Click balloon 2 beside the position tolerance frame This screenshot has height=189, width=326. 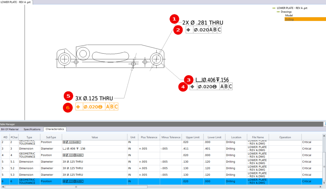point(178,30)
